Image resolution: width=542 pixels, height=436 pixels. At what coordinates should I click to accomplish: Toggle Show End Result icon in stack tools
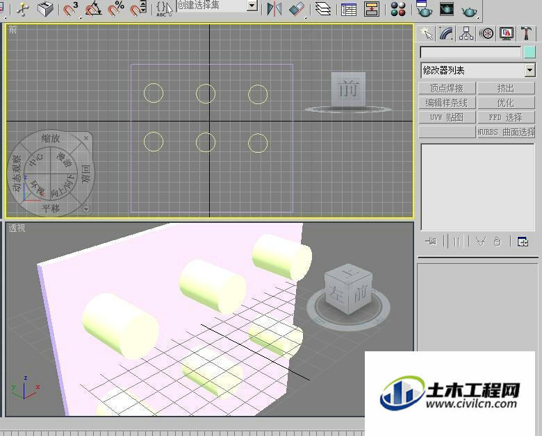tap(457, 241)
